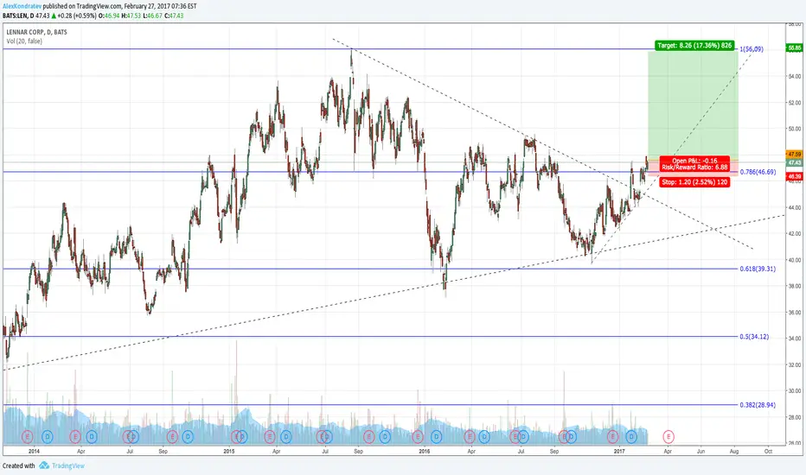Select the dividend D marker just after Apr 2014
The height and width of the screenshot is (475, 806).
pos(92,437)
